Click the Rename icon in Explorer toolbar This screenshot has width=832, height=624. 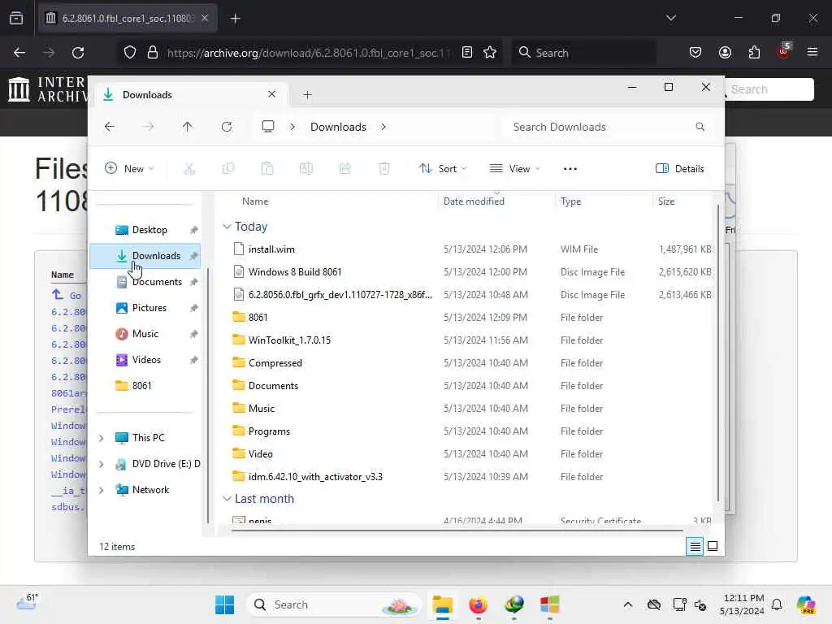point(306,169)
